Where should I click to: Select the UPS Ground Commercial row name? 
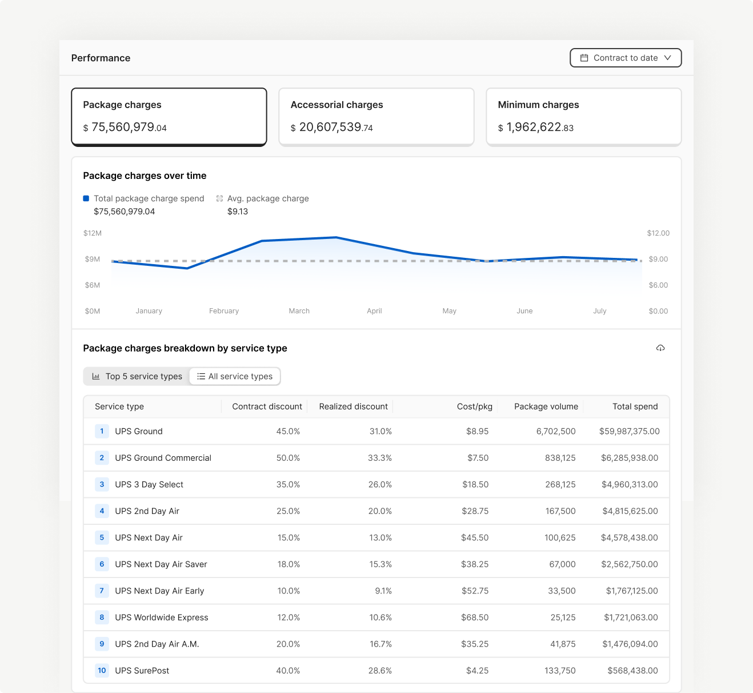pos(163,458)
